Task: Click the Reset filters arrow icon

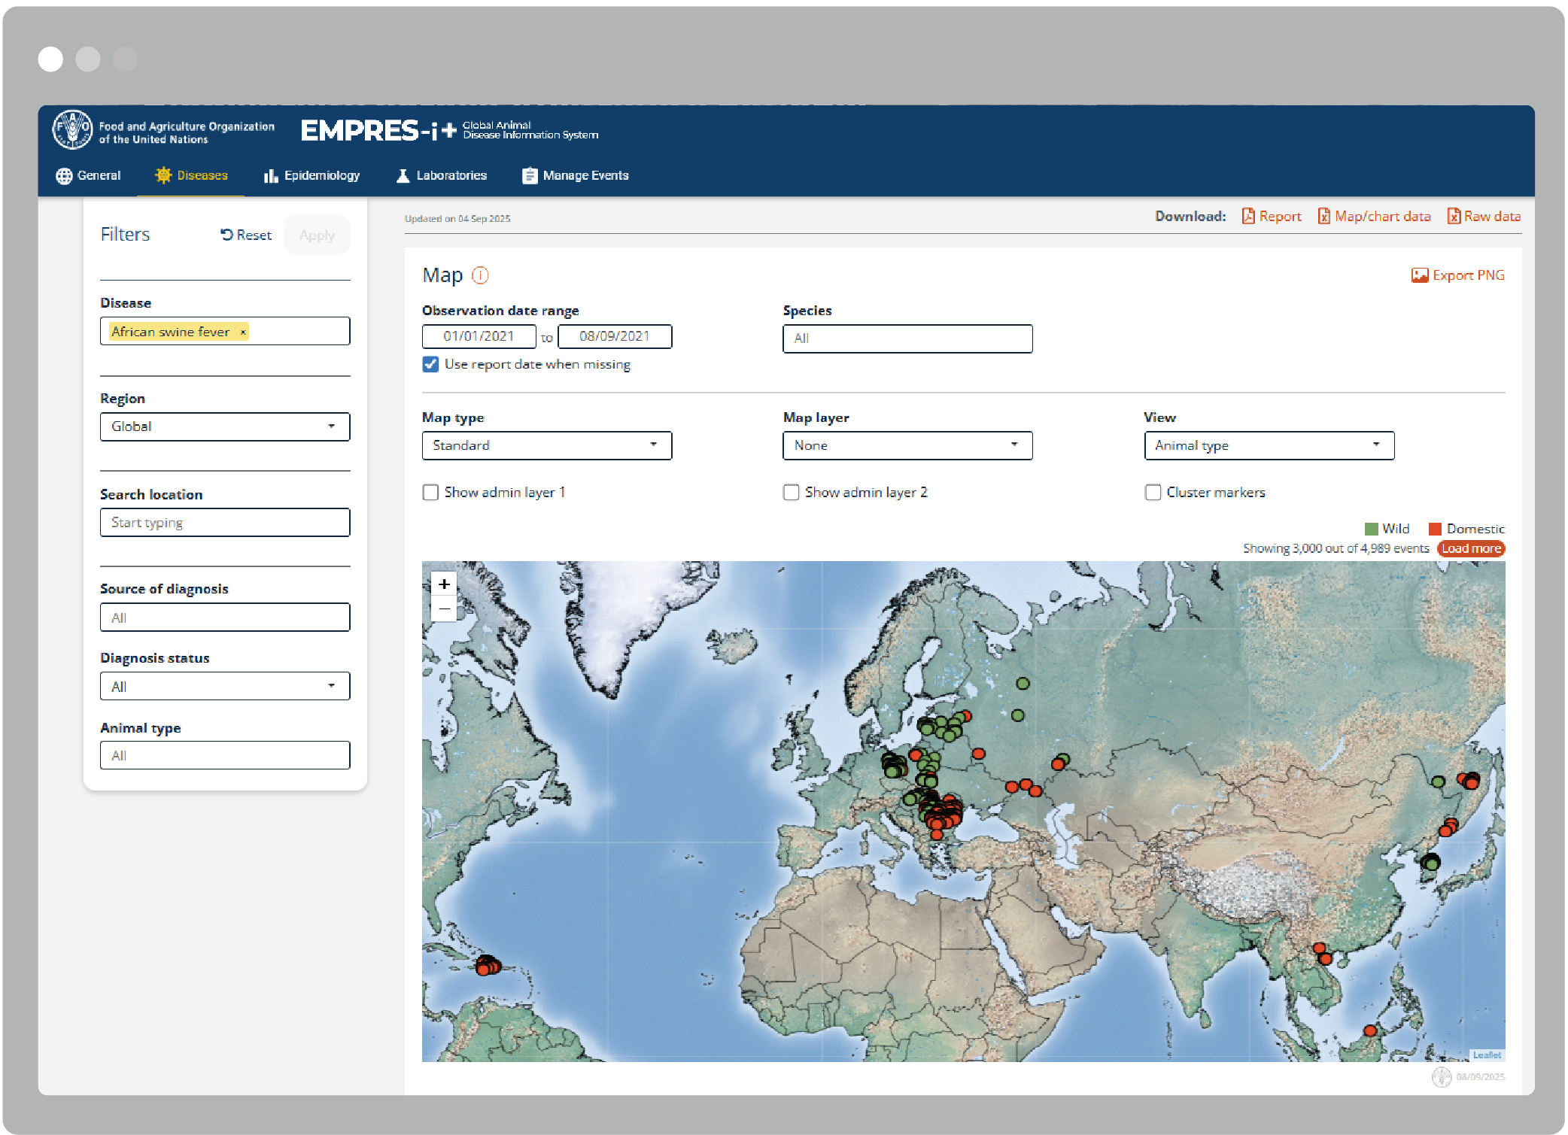Action: [226, 235]
